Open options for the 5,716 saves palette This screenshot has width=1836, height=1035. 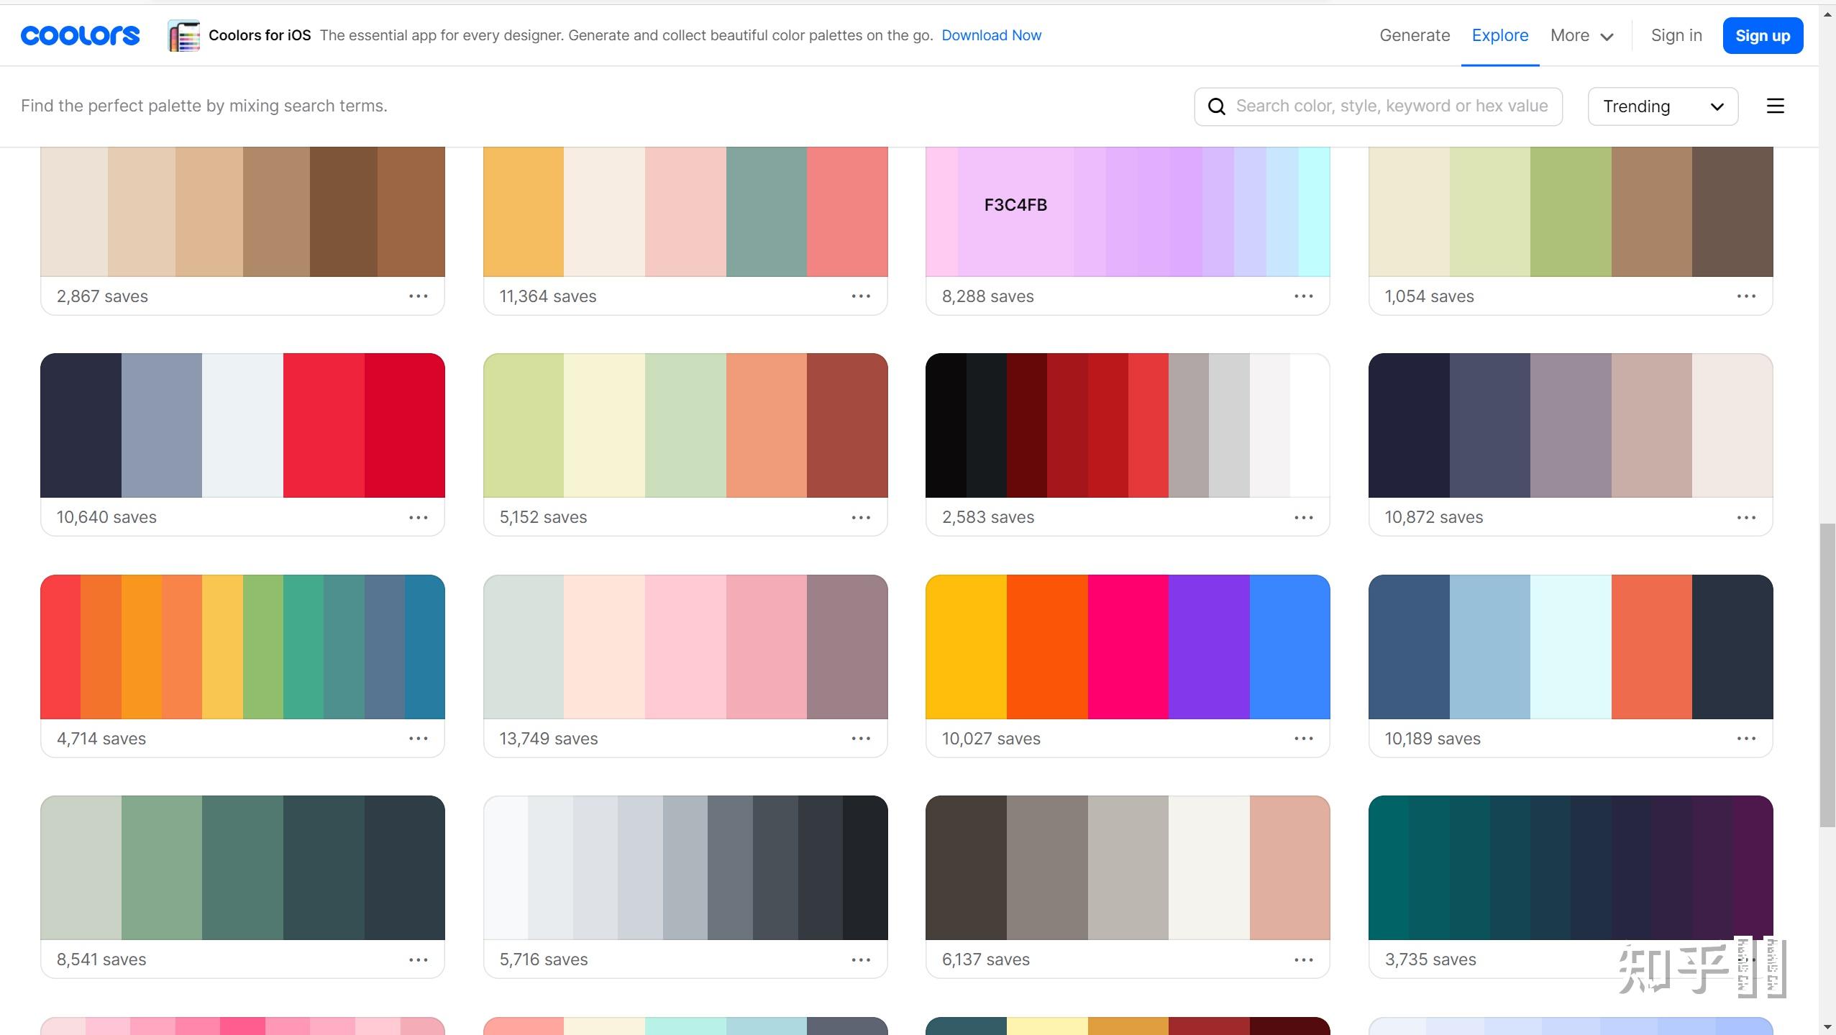tap(861, 960)
